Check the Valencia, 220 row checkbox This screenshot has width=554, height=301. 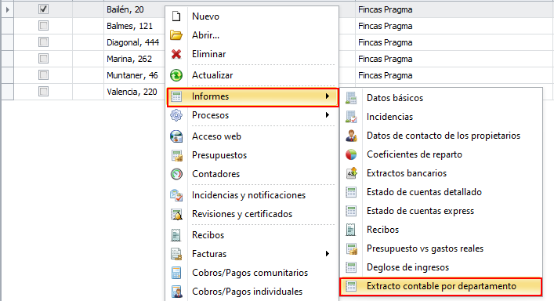tap(43, 92)
